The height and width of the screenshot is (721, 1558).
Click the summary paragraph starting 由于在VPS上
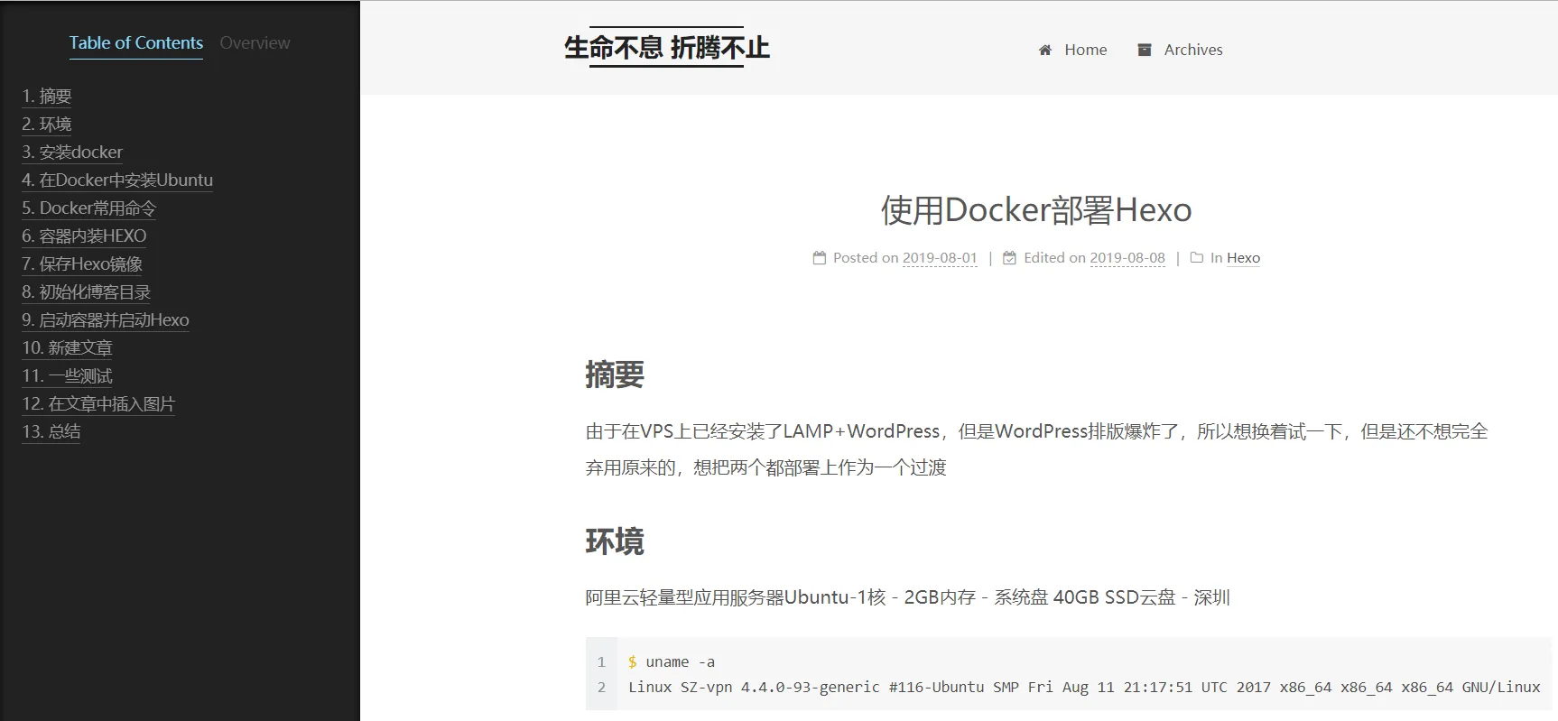point(1036,449)
